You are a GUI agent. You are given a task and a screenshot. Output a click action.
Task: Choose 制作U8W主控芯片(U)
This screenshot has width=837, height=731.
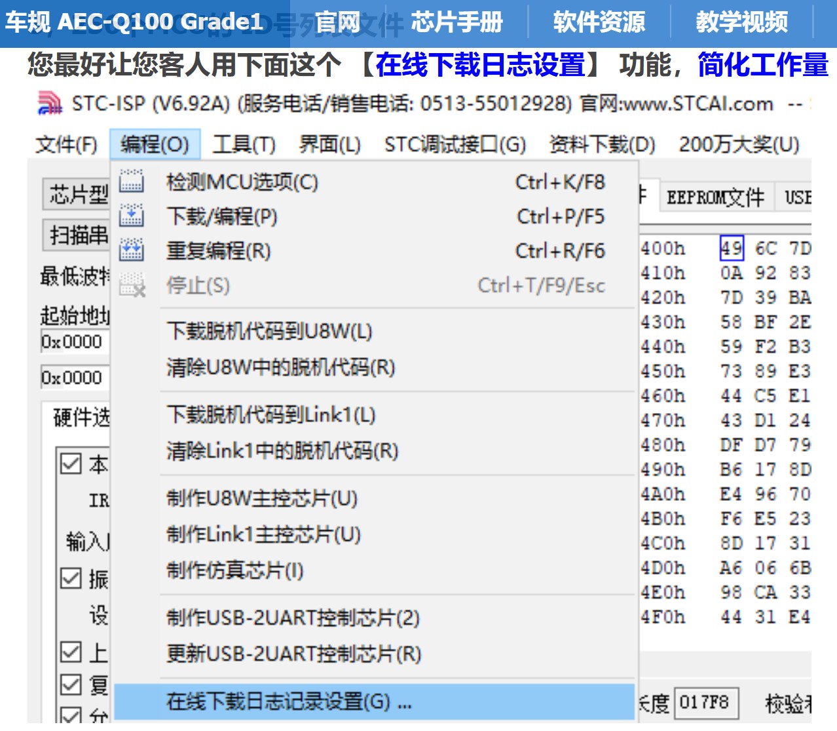tap(374, 498)
